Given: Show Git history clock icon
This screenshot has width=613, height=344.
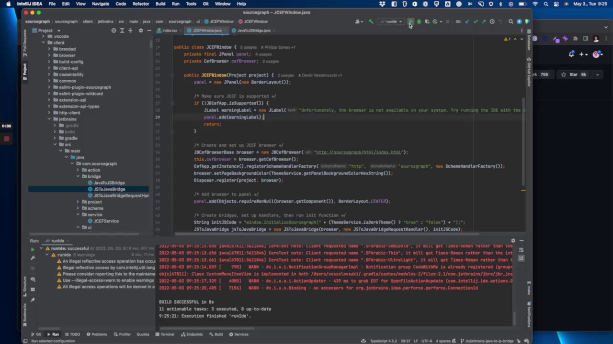Looking at the screenshot, I should pyautogui.click(x=492, y=21).
